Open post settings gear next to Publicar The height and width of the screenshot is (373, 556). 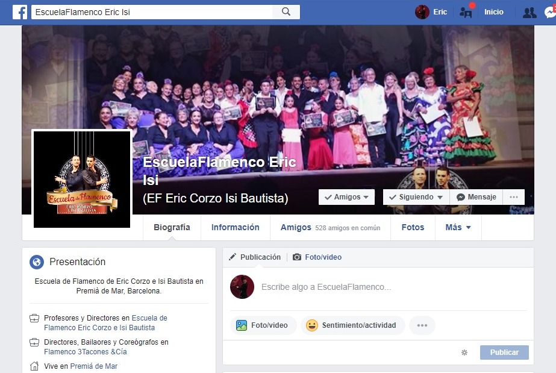pos(464,353)
